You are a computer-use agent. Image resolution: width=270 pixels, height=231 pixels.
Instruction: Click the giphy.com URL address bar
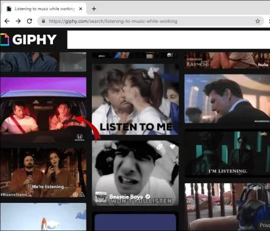click(151, 21)
